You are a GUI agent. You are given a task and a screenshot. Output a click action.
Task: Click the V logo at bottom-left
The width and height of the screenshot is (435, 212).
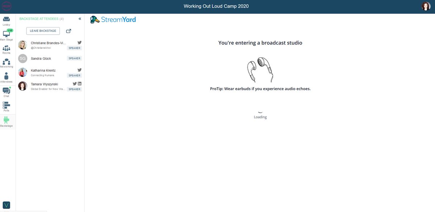coord(7,205)
